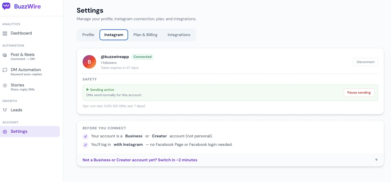Expand the switch account arrow at right
Viewport: 391px width, 182px height.
pos(376,160)
